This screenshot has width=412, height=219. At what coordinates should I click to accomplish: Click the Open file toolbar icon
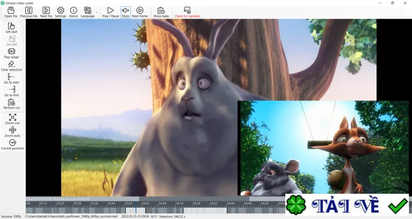11,12
